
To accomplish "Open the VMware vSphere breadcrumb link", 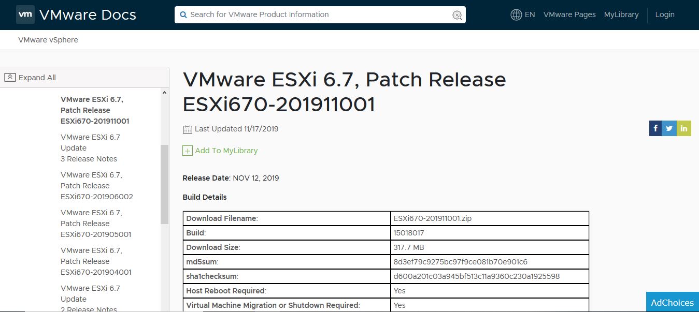I will click(48, 40).
